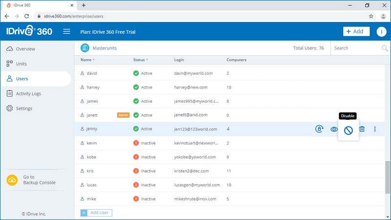The height and width of the screenshot is (220, 391).
Task: Sort the user list by Status column
Action: 140,60
